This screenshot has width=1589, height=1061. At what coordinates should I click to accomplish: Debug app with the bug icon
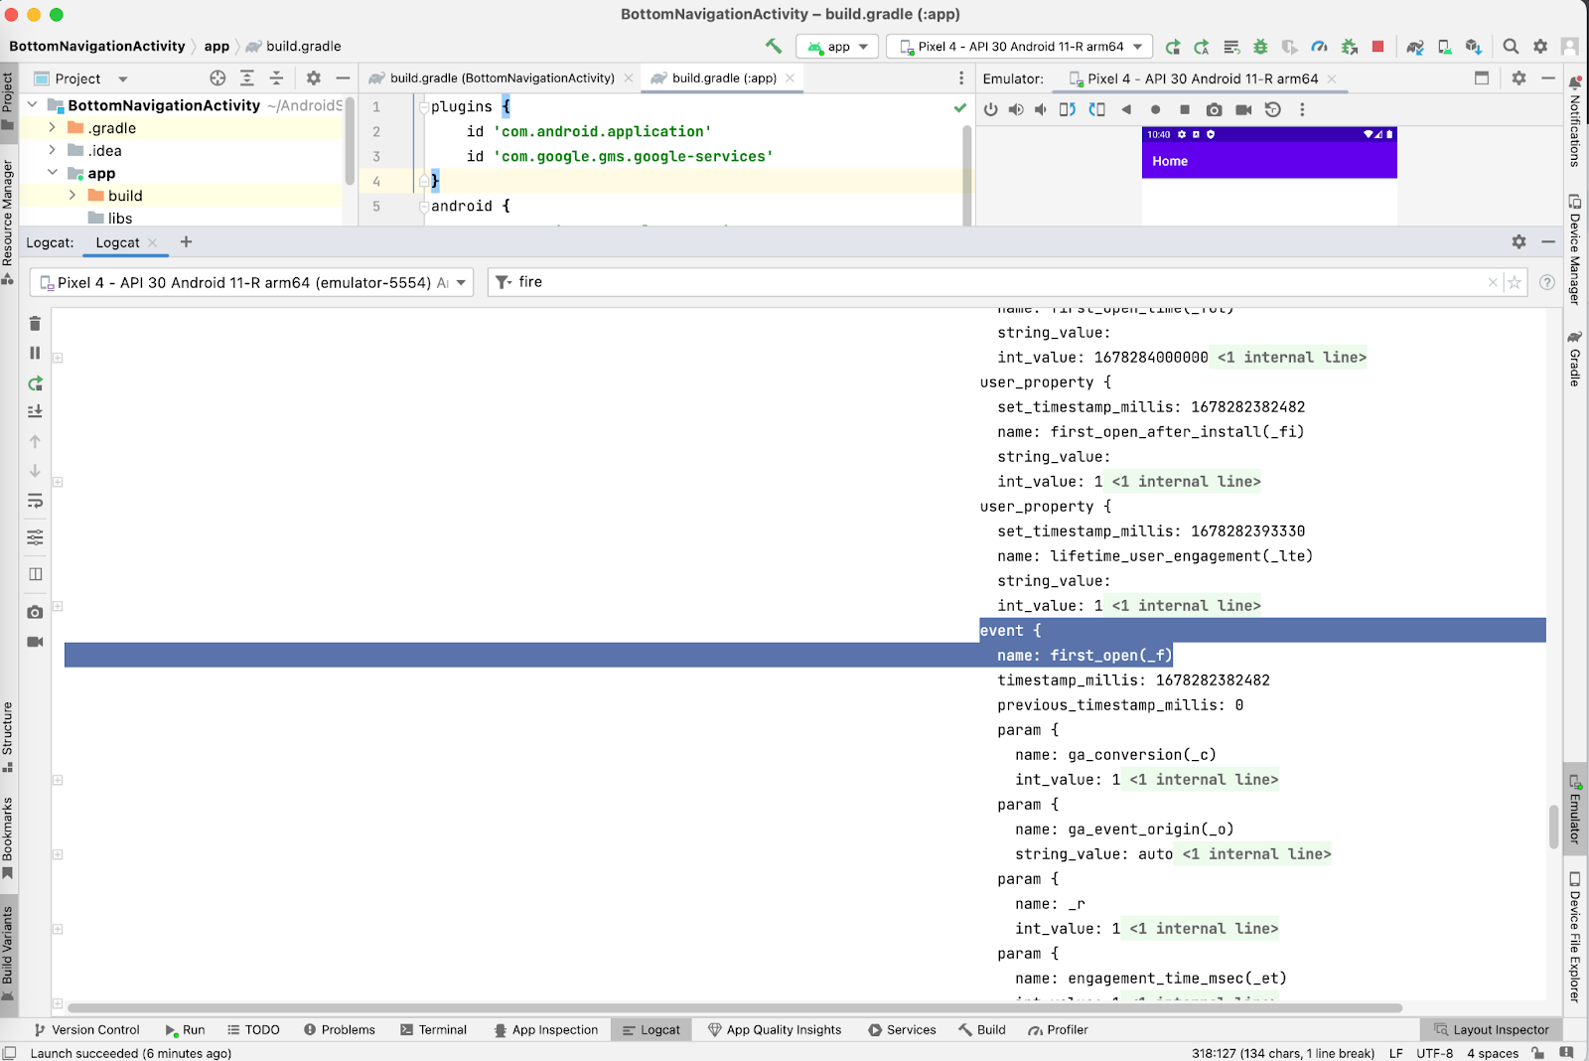pos(1260,47)
